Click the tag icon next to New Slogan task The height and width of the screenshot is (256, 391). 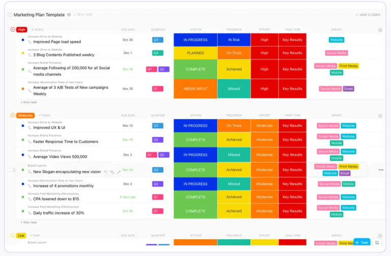pos(112,172)
